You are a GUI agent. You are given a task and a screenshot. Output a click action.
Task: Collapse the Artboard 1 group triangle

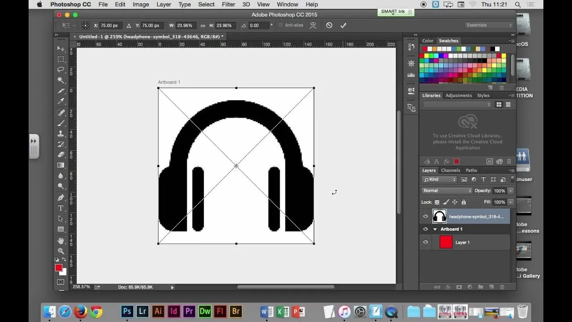[435, 229]
